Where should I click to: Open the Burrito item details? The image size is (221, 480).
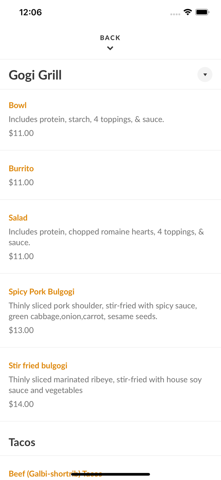(21, 168)
